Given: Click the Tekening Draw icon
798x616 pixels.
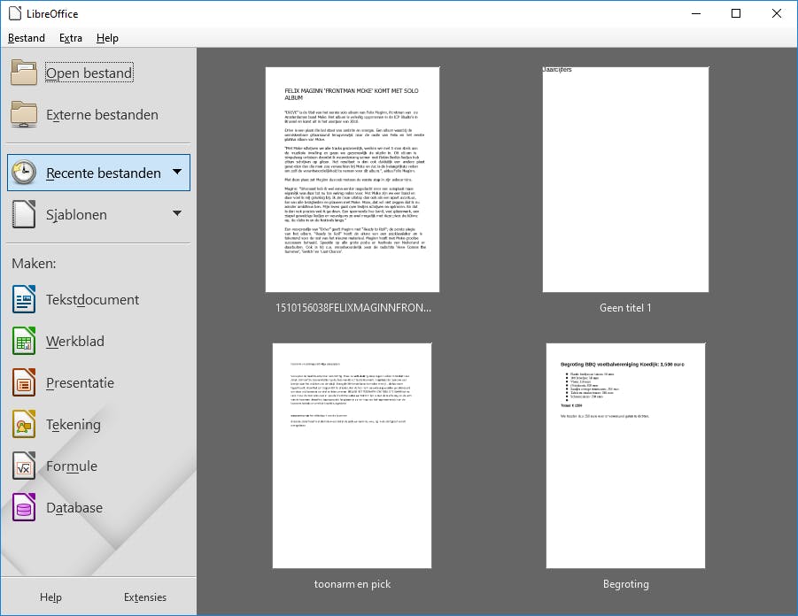Looking at the screenshot, I should pos(24,424).
